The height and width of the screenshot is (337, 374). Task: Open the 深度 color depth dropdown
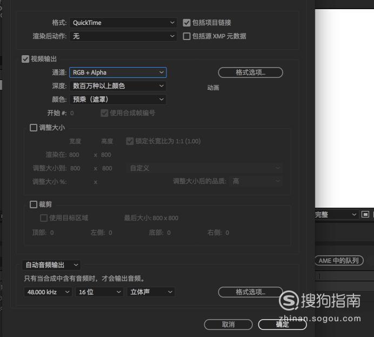point(118,86)
